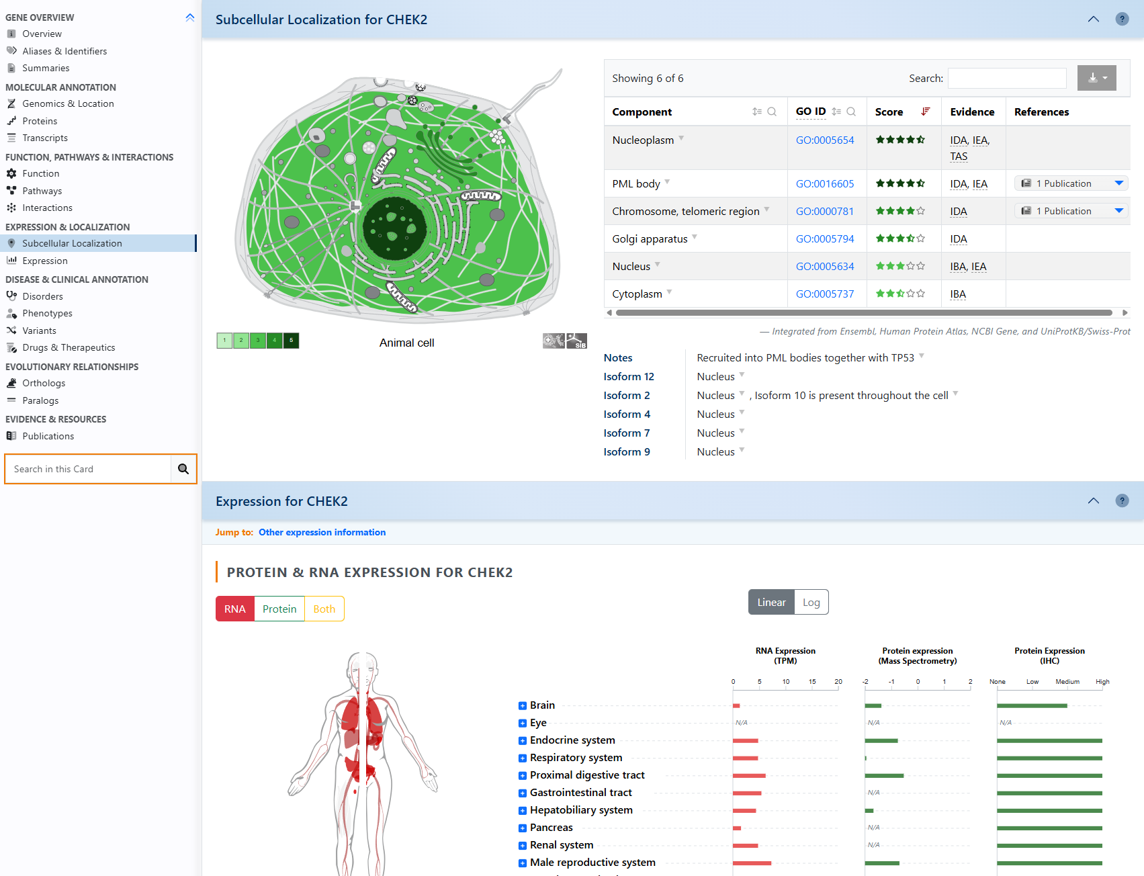Select the Variants sidebar entry
The width and height of the screenshot is (1144, 876).
(39, 330)
